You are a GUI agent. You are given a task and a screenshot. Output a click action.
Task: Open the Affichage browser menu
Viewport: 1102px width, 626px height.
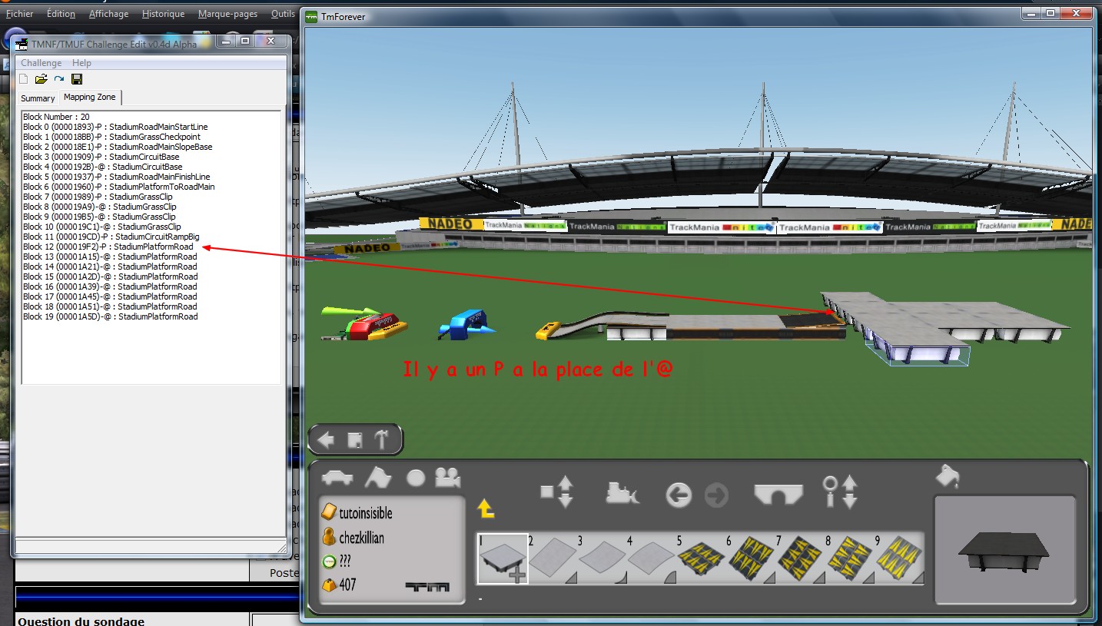(x=109, y=14)
